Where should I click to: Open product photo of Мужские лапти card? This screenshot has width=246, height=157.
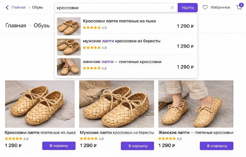[x=117, y=104]
